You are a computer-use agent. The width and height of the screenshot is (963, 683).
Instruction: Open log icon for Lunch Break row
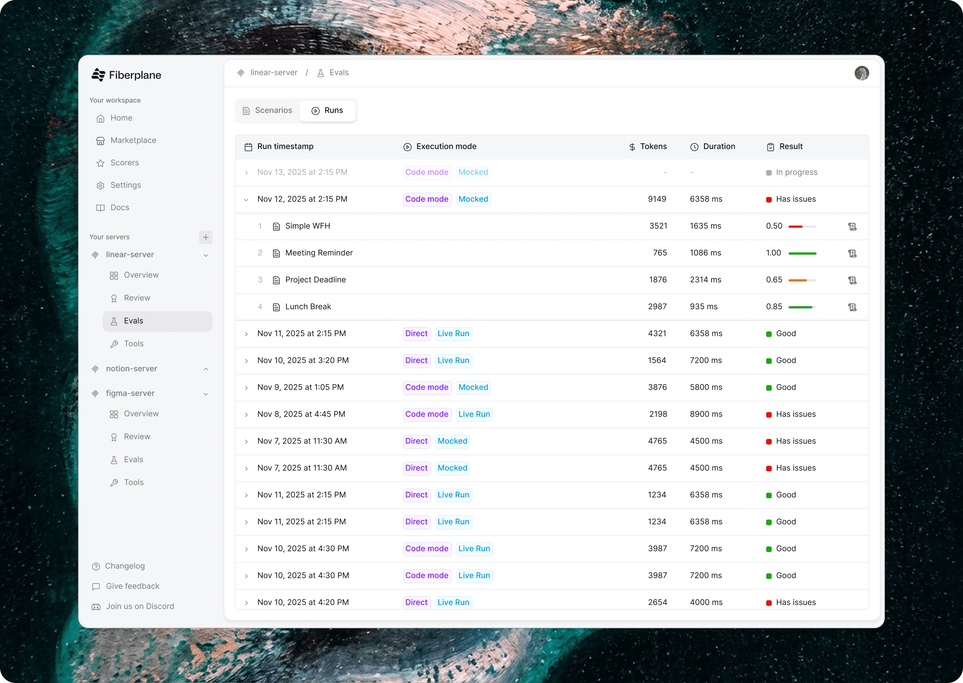coord(852,307)
